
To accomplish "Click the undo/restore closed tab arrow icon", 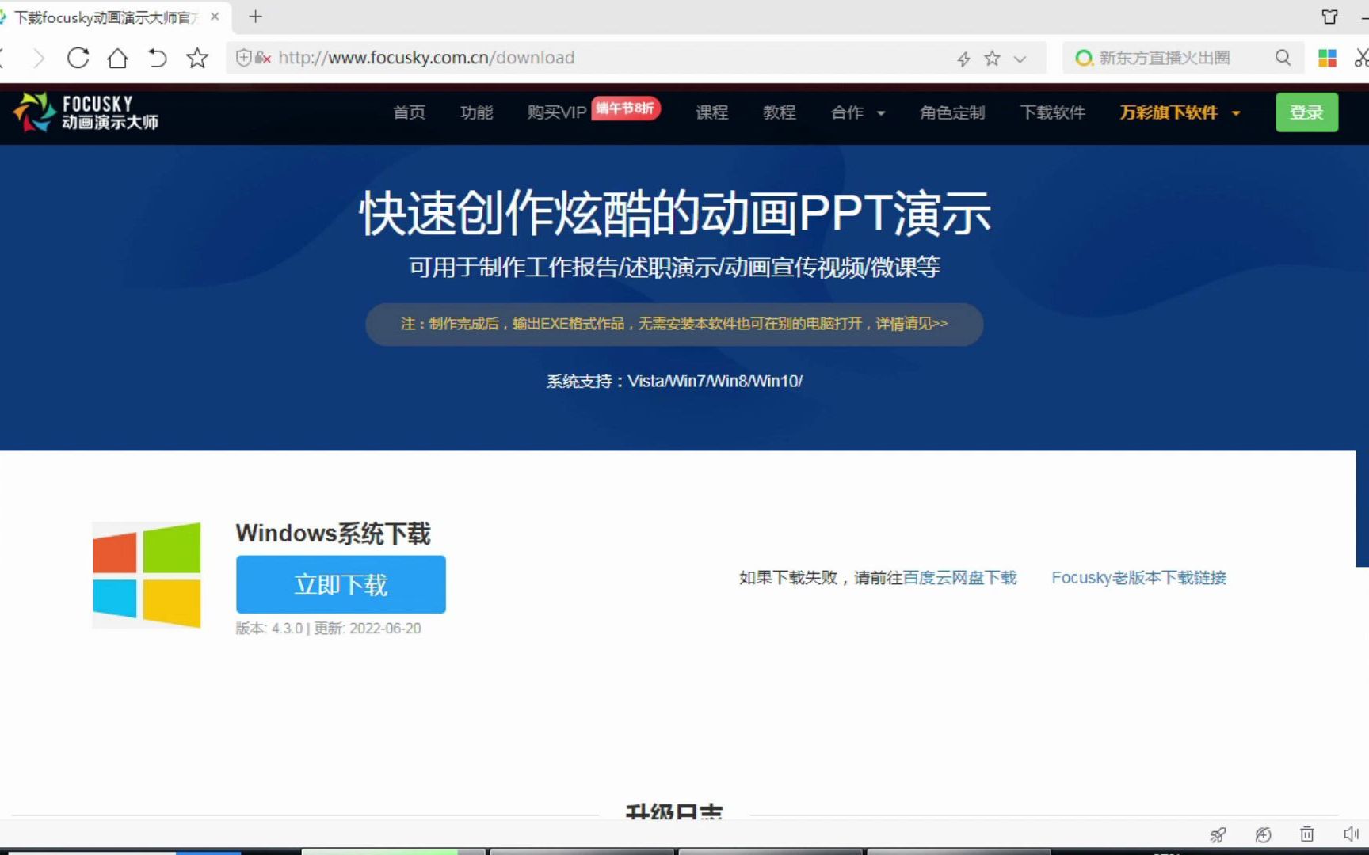I will tap(157, 58).
